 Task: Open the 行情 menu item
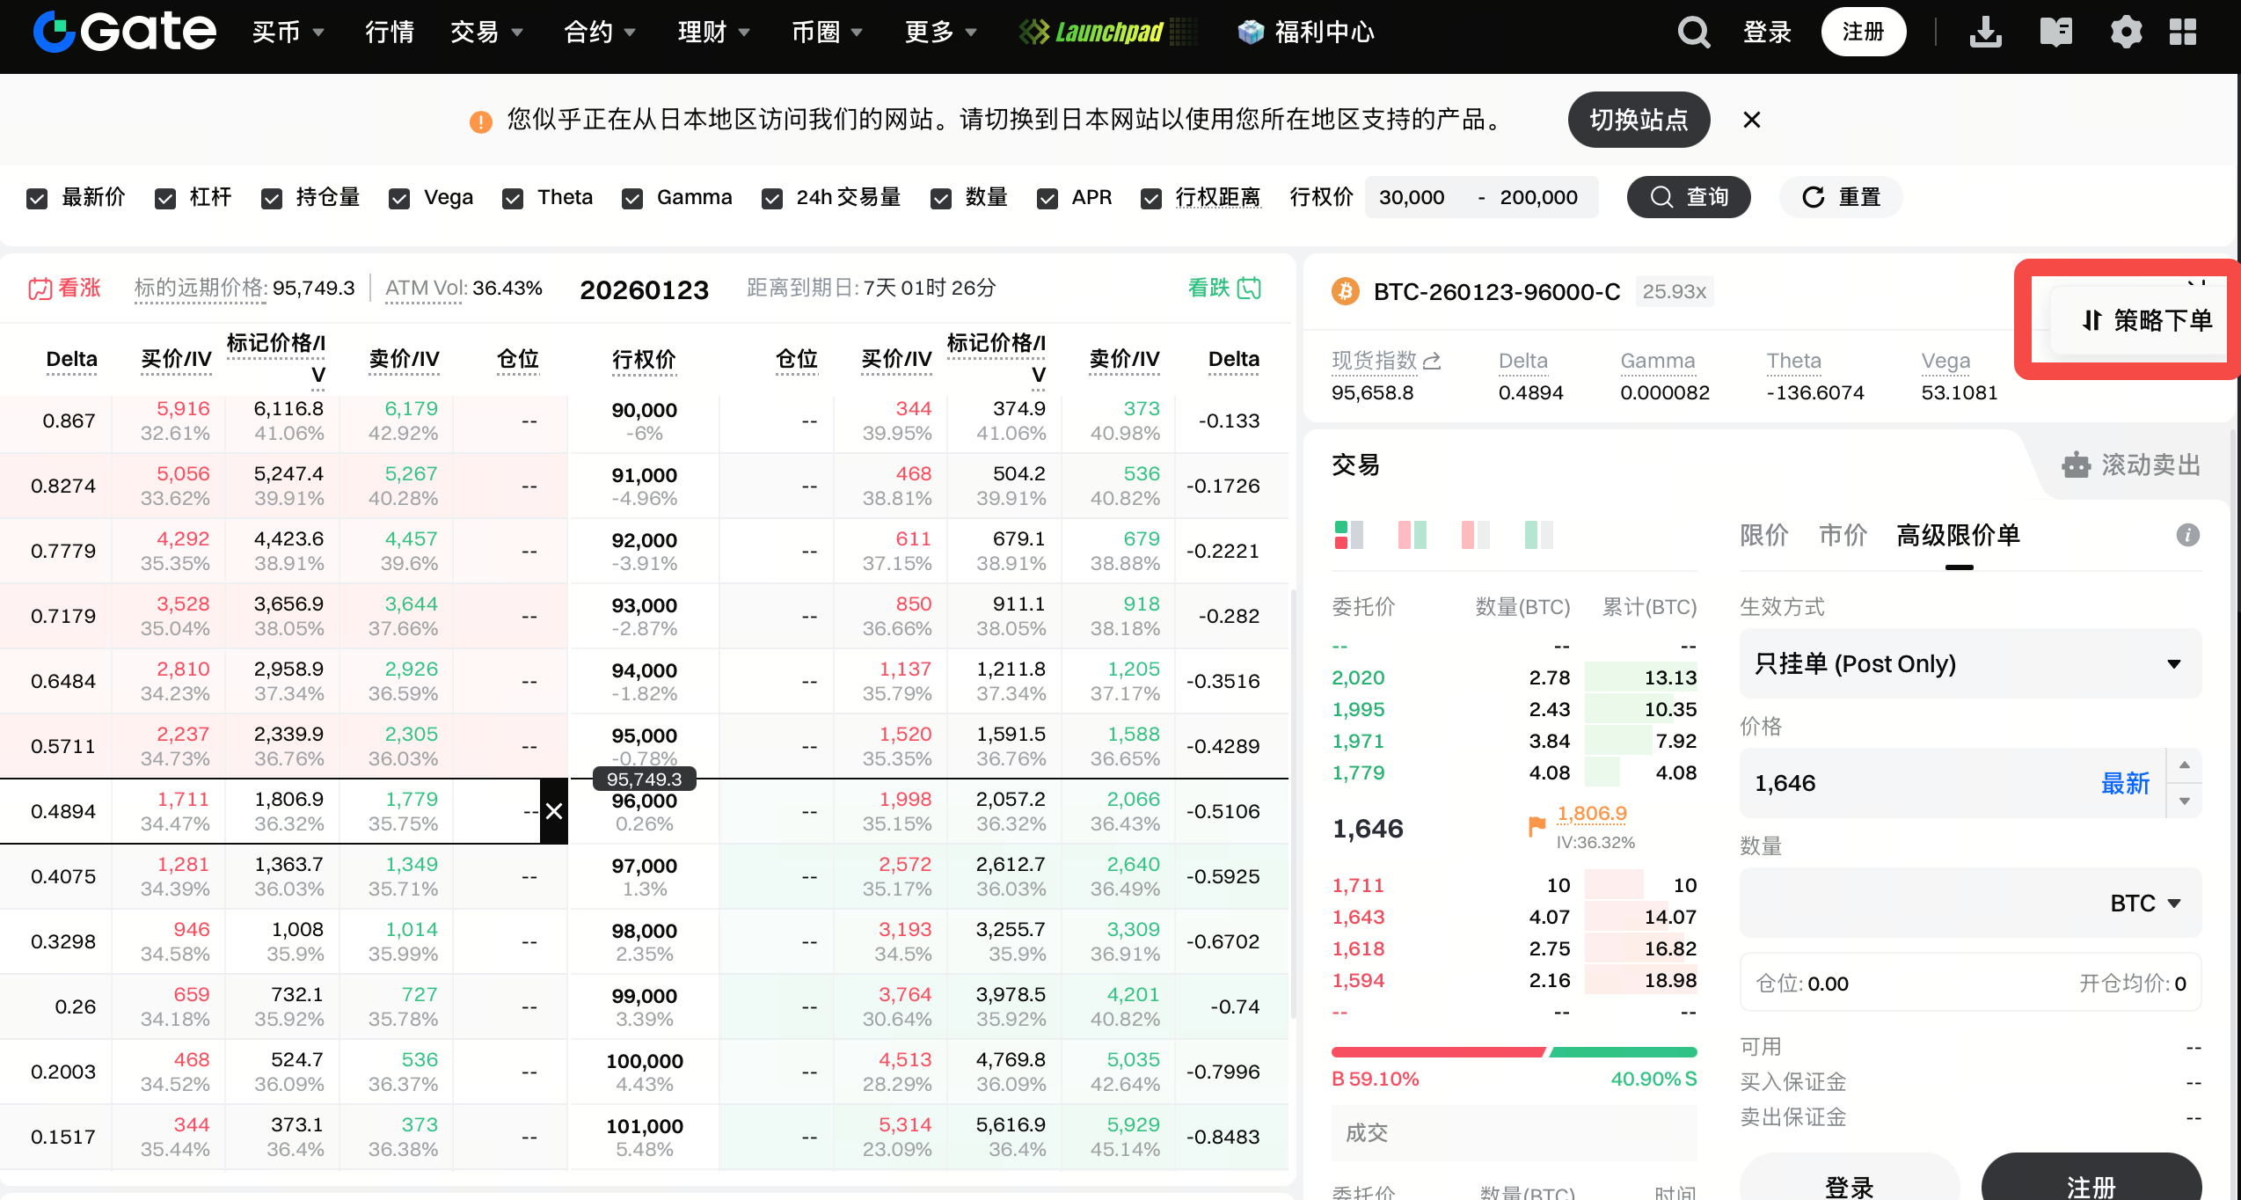pyautogui.click(x=390, y=33)
